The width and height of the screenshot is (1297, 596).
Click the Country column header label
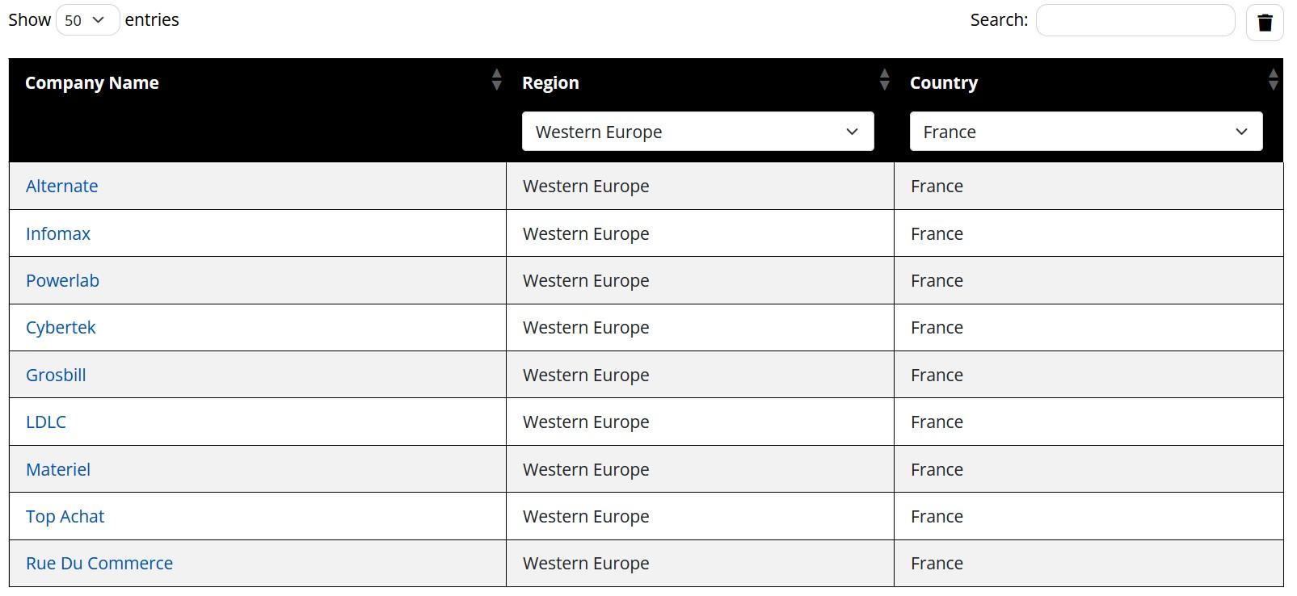click(x=943, y=83)
